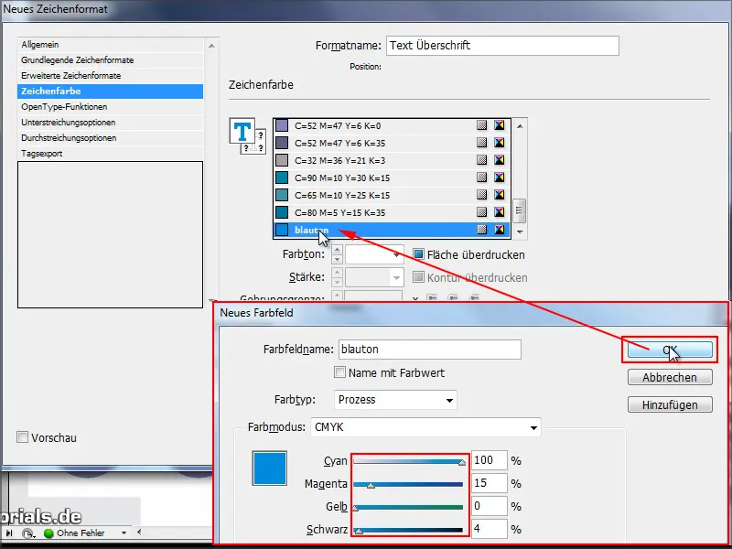This screenshot has width=732, height=549.
Task: Toggle Kontur überdrucken checkbox
Action: 418,277
